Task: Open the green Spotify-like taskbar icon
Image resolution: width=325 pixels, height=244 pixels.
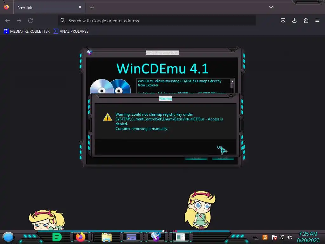Action: tap(57, 237)
